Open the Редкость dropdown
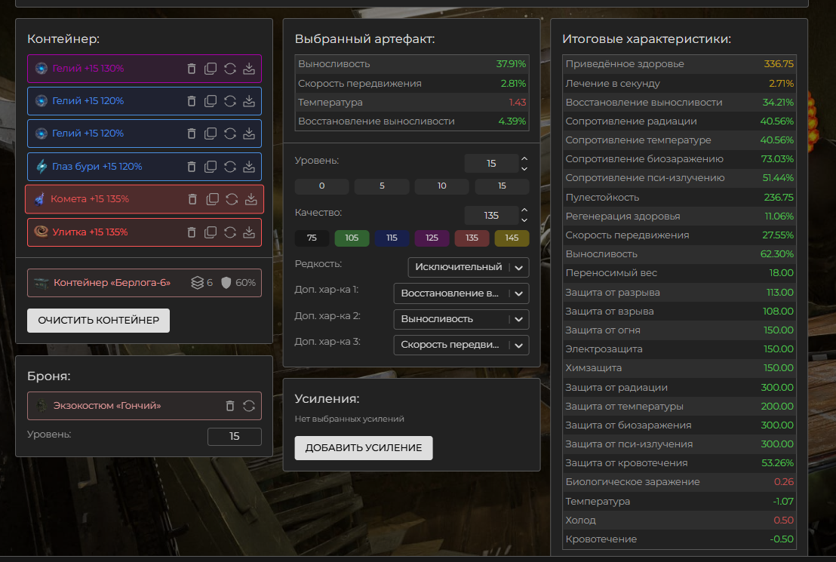This screenshot has height=562, width=836. [x=468, y=267]
